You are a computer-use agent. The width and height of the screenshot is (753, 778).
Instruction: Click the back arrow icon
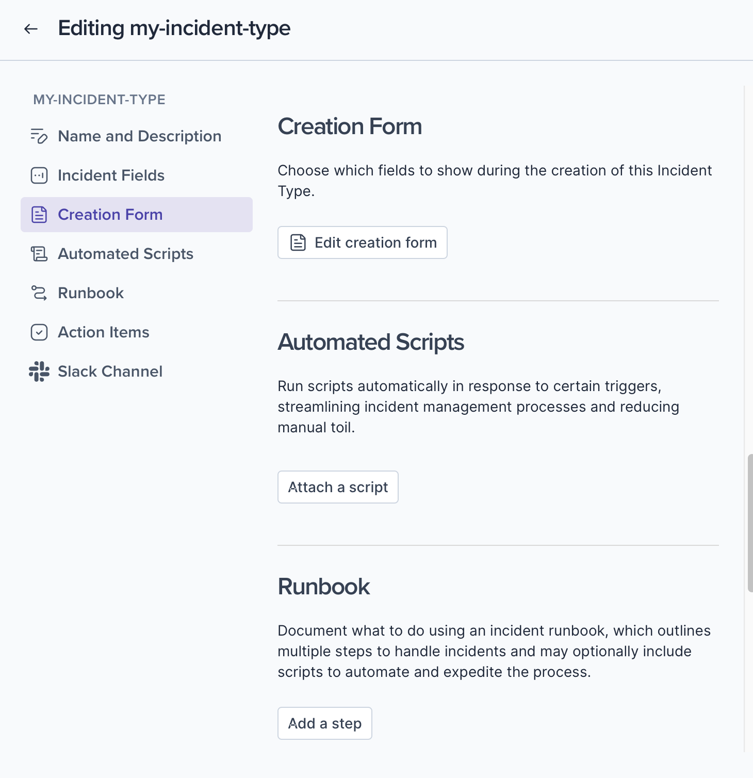click(x=31, y=29)
